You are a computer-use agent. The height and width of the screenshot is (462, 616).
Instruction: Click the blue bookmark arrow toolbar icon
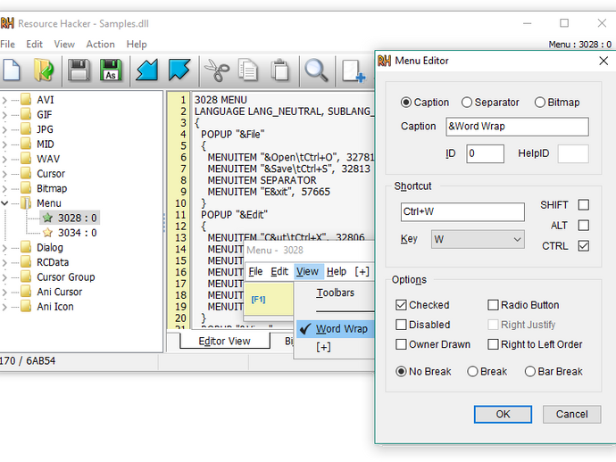tap(179, 70)
